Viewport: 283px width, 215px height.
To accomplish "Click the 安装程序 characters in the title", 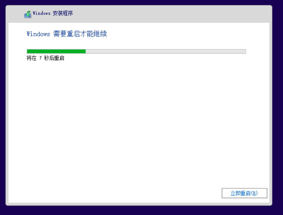I will tap(63, 13).
